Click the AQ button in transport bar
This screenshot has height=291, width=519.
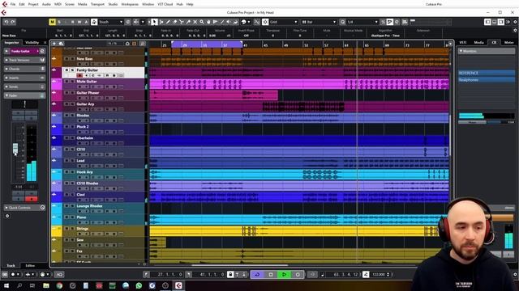[x=59, y=274]
